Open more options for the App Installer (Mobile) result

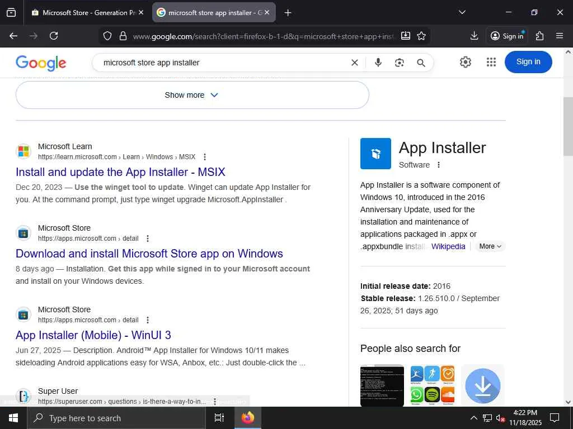coord(148,320)
